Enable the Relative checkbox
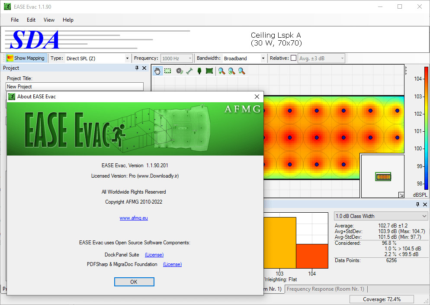Image resolution: width=430 pixels, height=305 pixels. 293,58
